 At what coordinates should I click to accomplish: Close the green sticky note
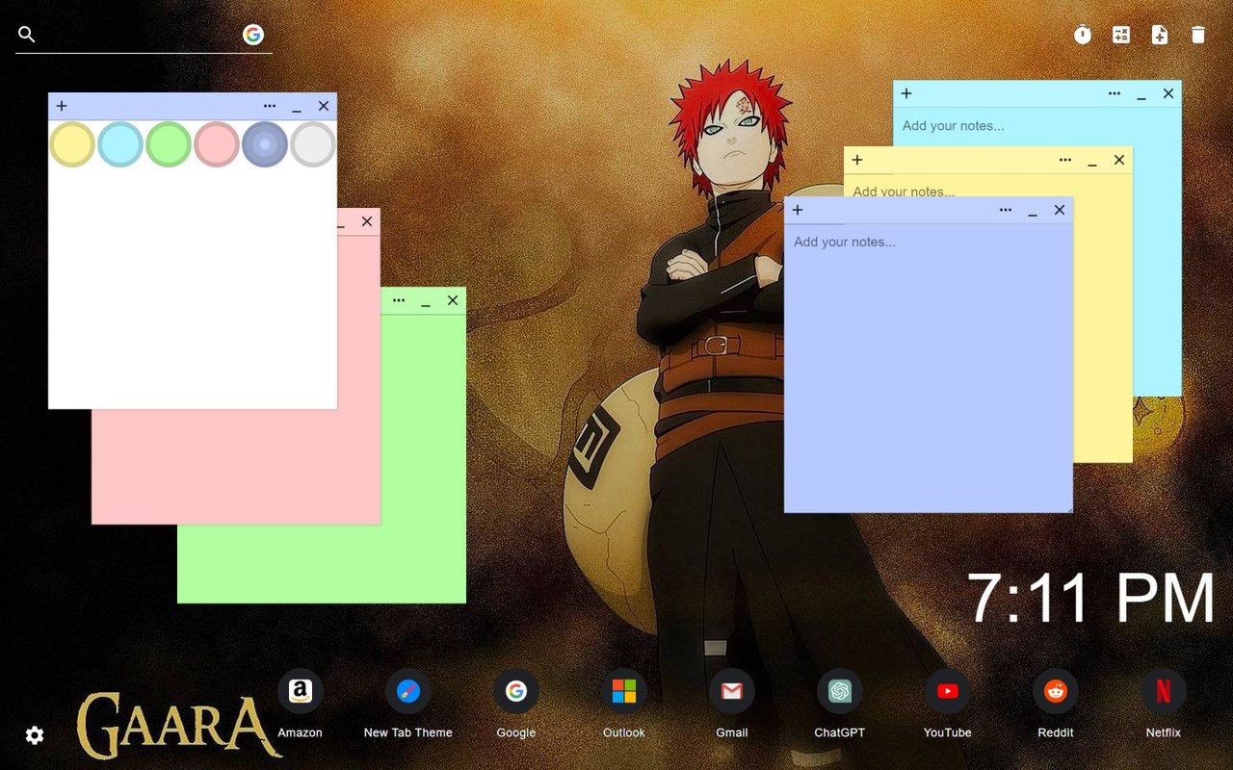tap(453, 300)
